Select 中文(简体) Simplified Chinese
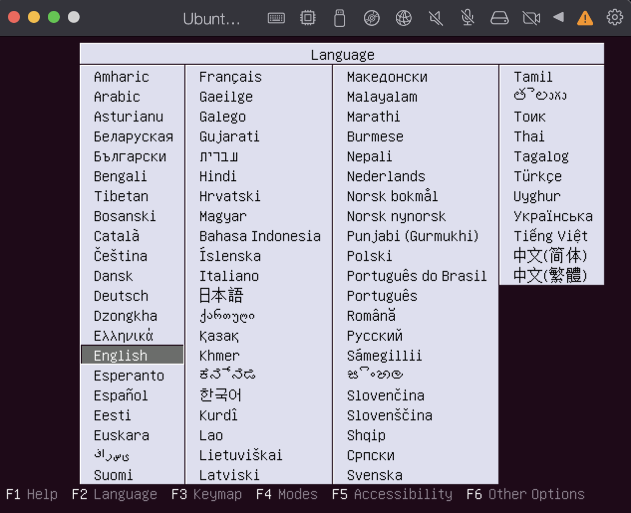Viewport: 631px width, 513px height. (550, 256)
